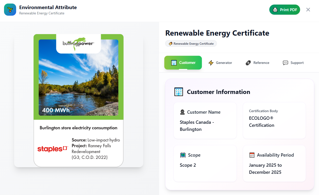Click the bullfrogpower logo on the certificate
The width and height of the screenshot is (319, 195).
[x=78, y=44]
